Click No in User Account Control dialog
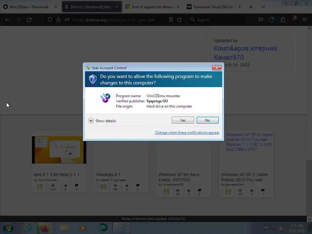 pyautogui.click(x=207, y=120)
